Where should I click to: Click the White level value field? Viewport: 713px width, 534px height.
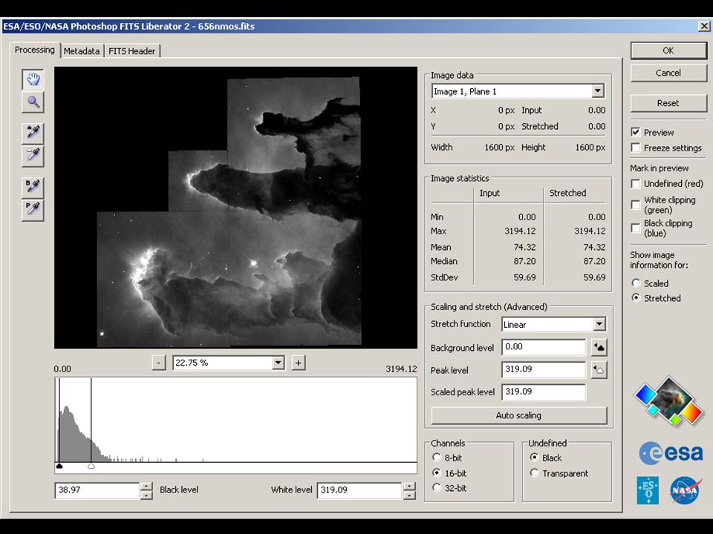coord(359,490)
